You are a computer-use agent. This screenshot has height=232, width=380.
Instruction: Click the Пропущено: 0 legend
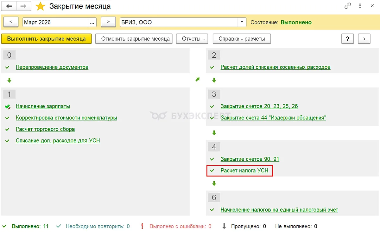click(248, 226)
